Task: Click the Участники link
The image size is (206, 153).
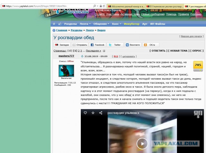Action: click(112, 14)
